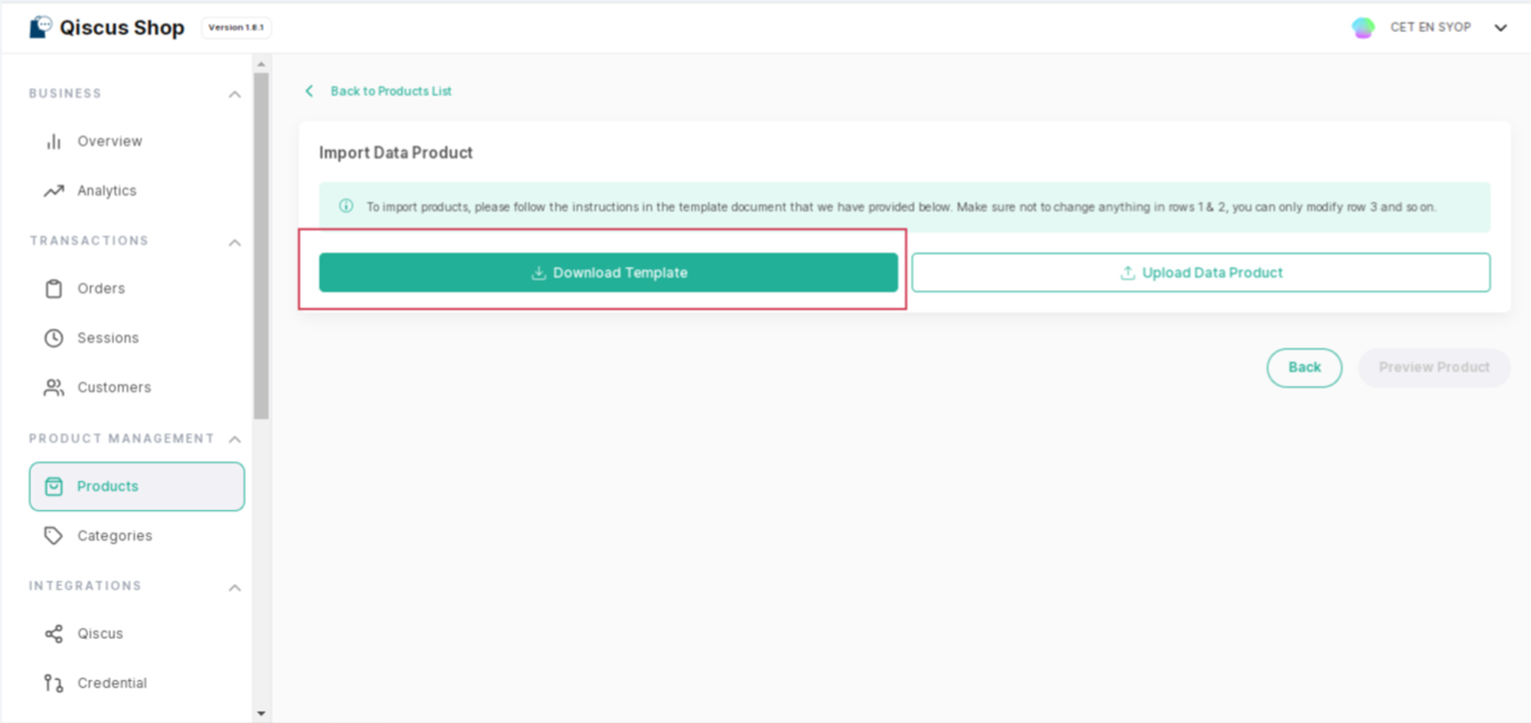Click the Analytics trend line icon
The width and height of the screenshot is (1531, 723).
tap(54, 191)
